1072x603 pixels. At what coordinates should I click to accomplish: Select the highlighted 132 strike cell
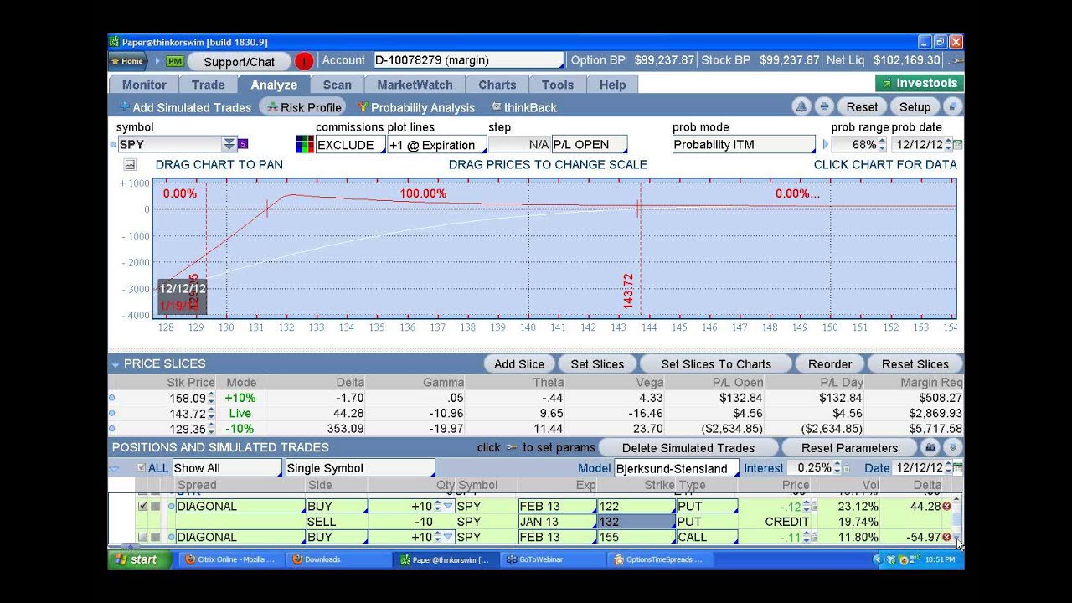coord(636,521)
